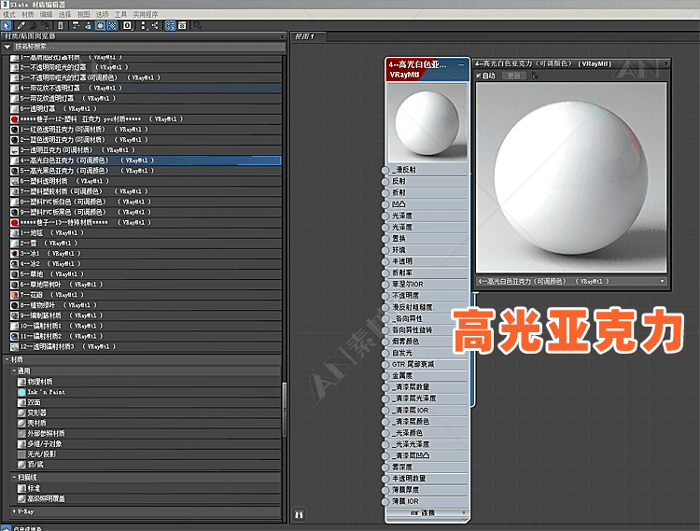Toggle the 自动 checkbox in preview window
This screenshot has height=531, width=700.
pos(480,76)
